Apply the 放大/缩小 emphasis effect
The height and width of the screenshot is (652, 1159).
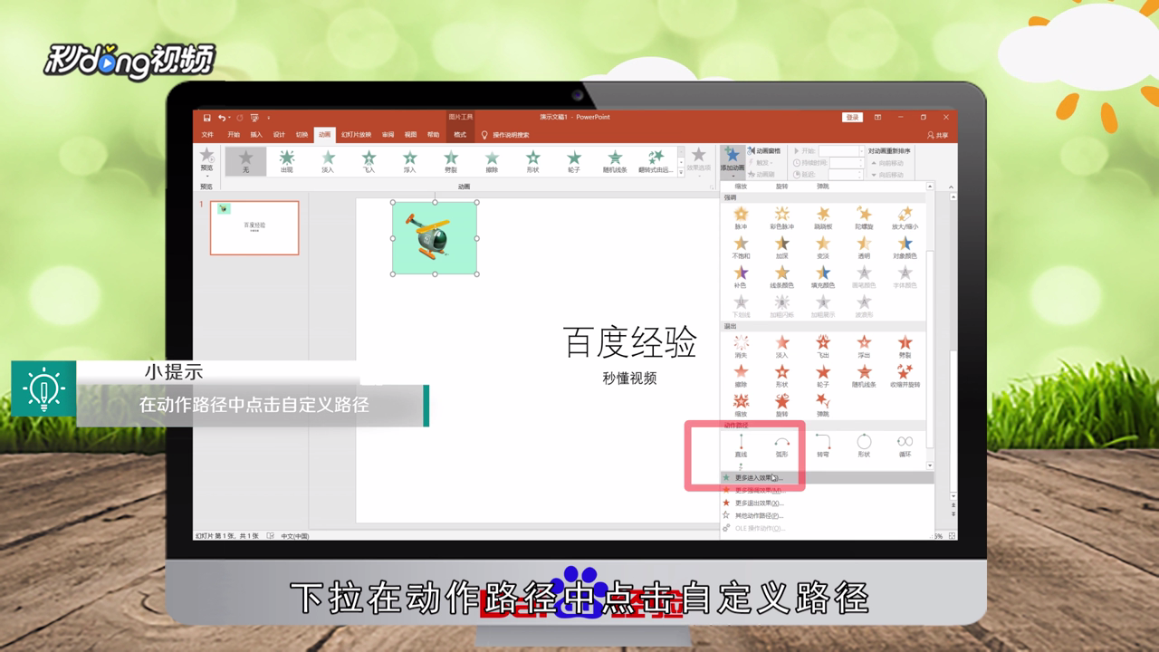click(x=905, y=218)
